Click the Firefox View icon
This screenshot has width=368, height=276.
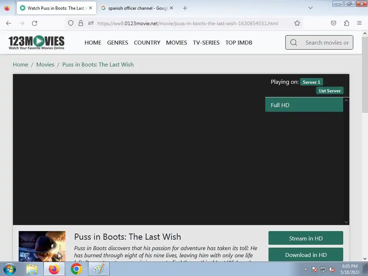coord(7,8)
